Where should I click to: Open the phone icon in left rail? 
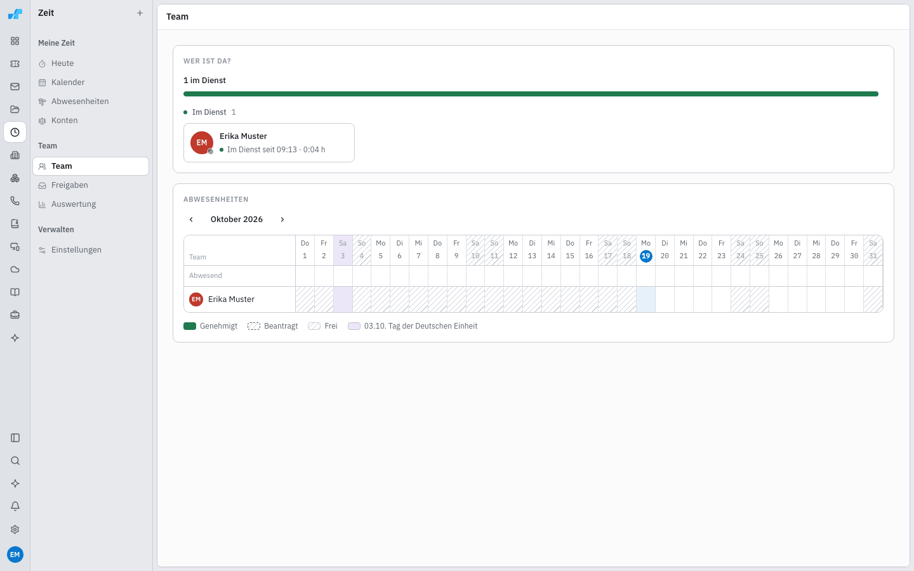point(15,201)
